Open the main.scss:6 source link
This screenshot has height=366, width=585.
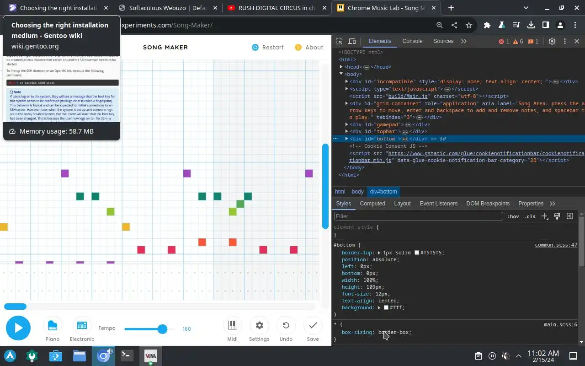[561, 325]
